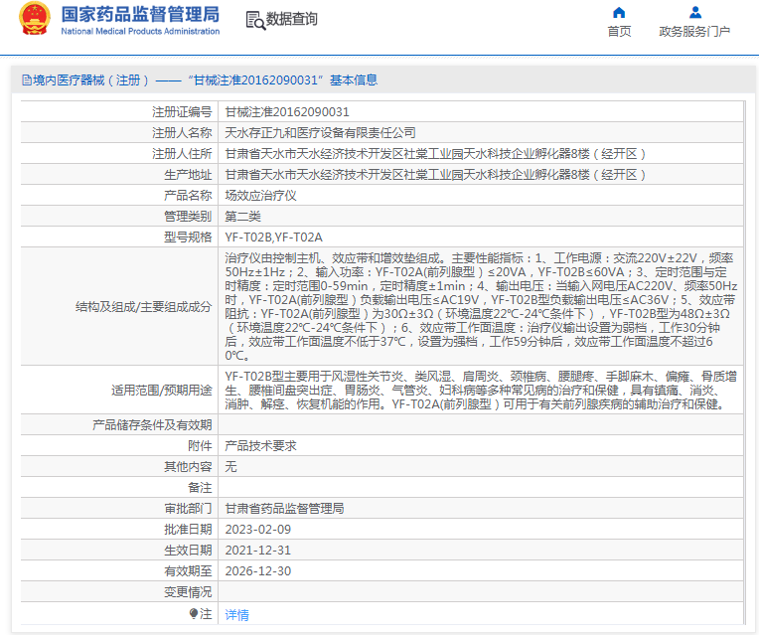Click the 适用范围/预期用途 label
This screenshot has width=759, height=635.
(x=162, y=390)
